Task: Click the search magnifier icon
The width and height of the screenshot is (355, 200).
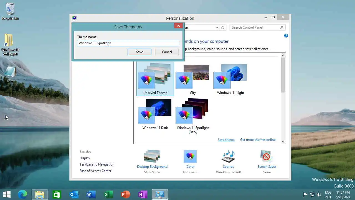Action: coord(282,27)
